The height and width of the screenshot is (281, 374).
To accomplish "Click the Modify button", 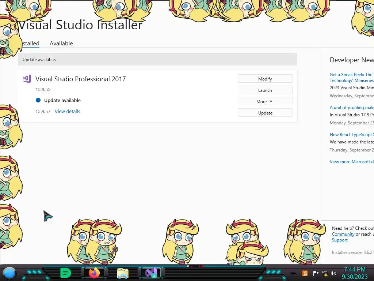I will [x=265, y=79].
